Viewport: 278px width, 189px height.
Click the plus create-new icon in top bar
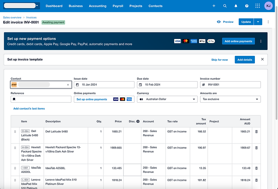pos(214,6)
